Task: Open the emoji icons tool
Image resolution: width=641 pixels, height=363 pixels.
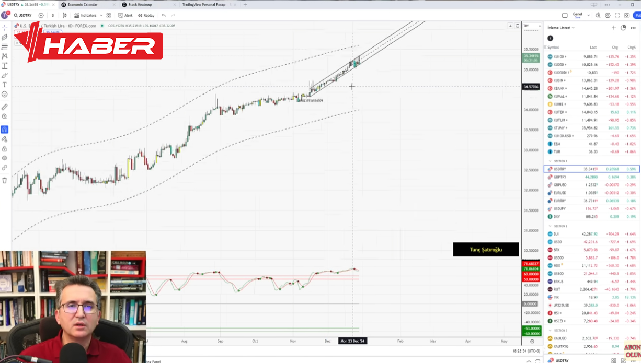Action: (5, 95)
